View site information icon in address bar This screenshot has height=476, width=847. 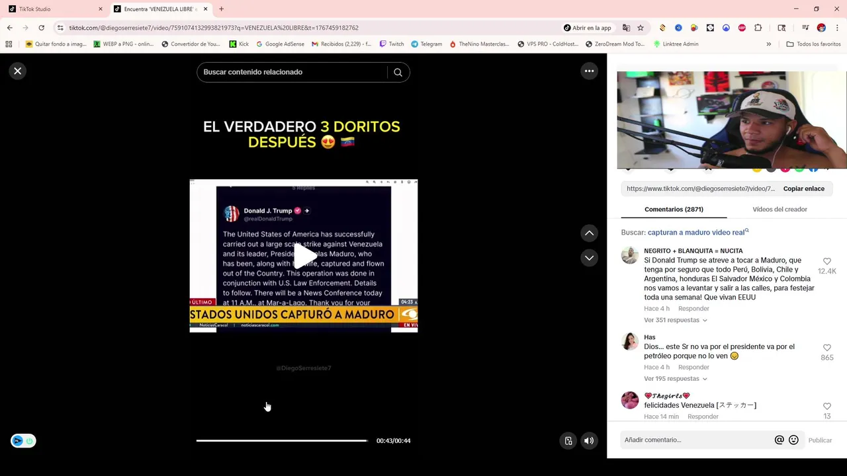coord(60,28)
